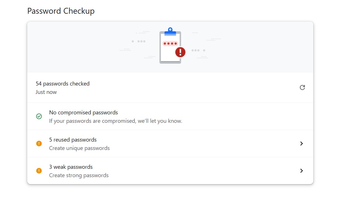Open the '3 weak passwords' row
338x201 pixels.
(170, 171)
